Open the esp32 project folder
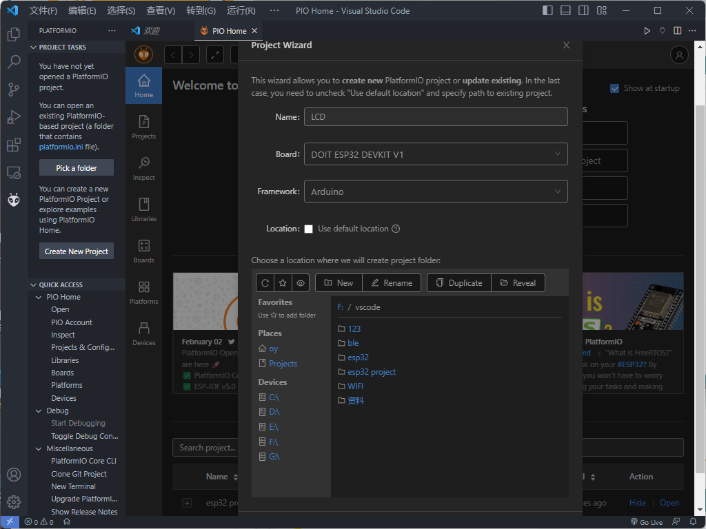Viewport: 706px width, 529px height. click(x=372, y=372)
